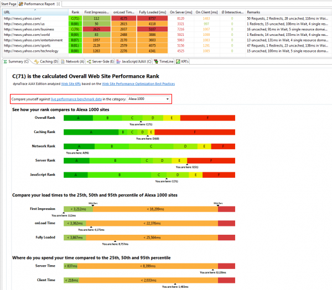Open the TimeLine tab
The height and width of the screenshot is (290, 332).
tap(164, 61)
